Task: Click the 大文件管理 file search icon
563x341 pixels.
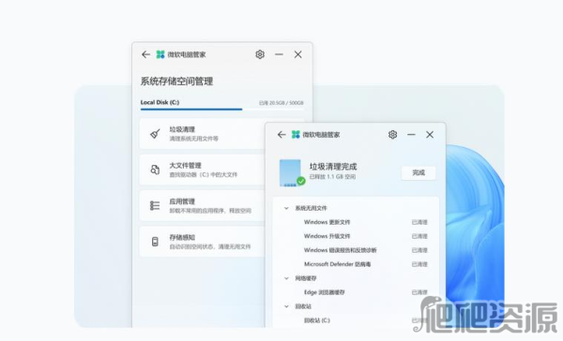Action: pyautogui.click(x=155, y=170)
